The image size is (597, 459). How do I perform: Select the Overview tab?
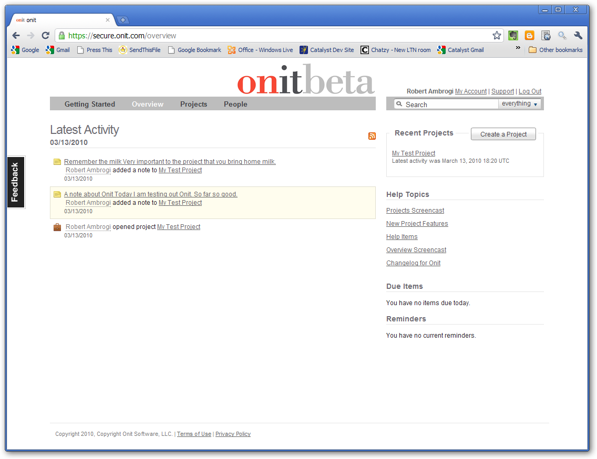(x=148, y=105)
